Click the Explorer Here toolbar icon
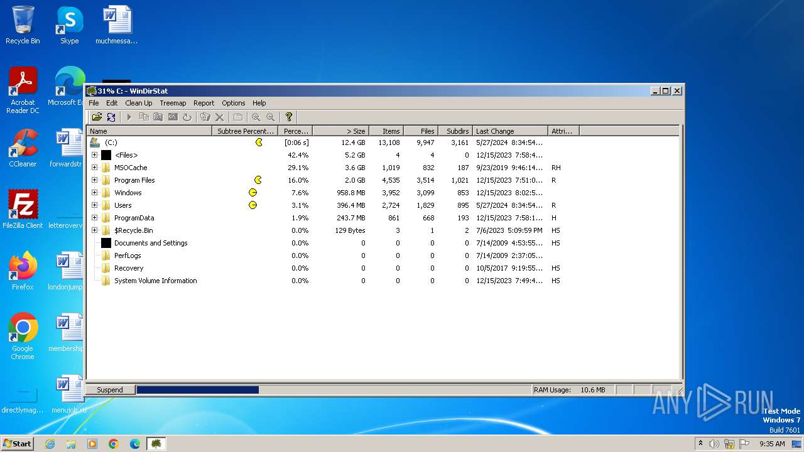 pyautogui.click(x=158, y=117)
